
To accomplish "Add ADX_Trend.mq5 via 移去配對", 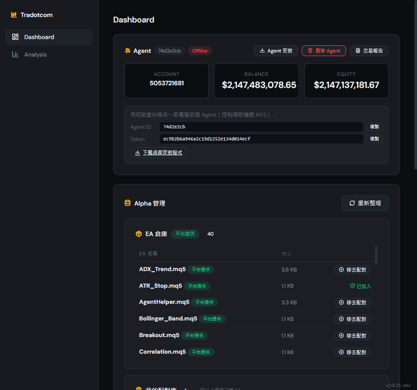I will tap(352, 270).
